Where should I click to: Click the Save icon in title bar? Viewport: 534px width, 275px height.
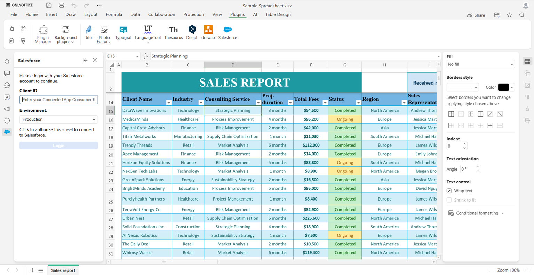(49, 5)
